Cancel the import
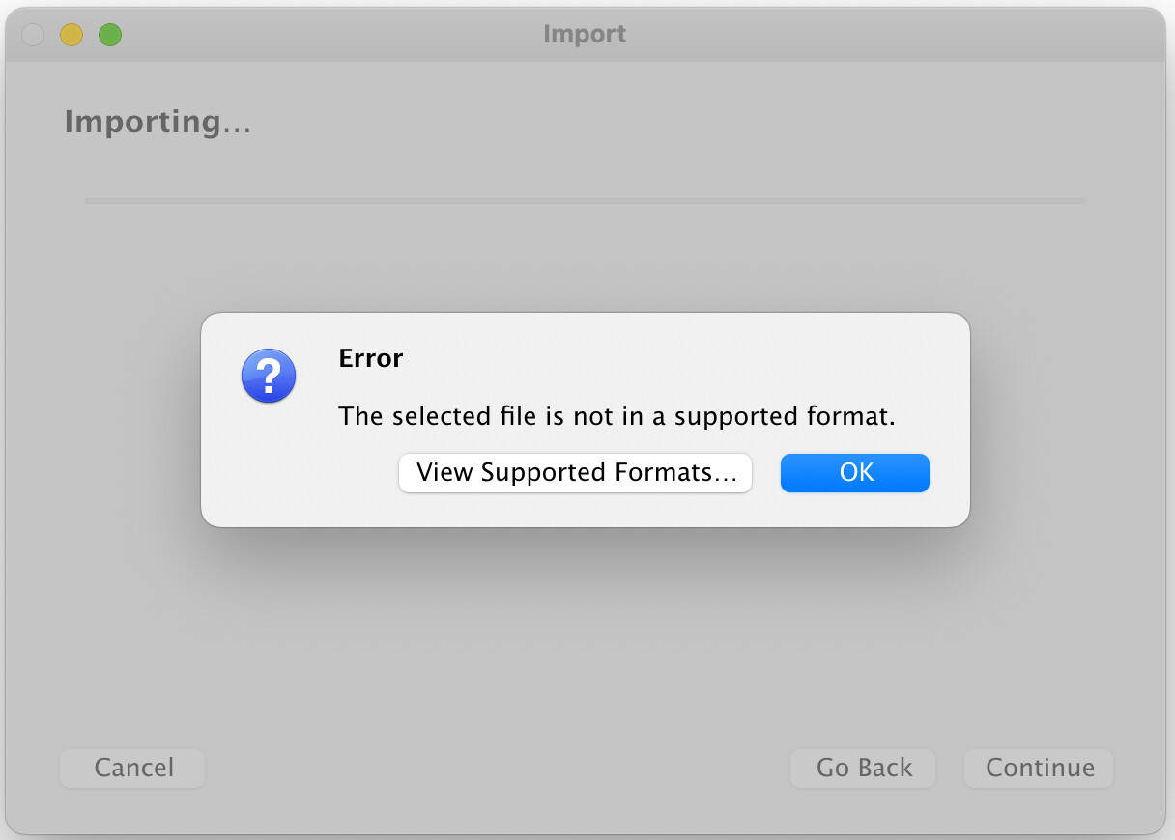The height and width of the screenshot is (840, 1175). click(132, 769)
